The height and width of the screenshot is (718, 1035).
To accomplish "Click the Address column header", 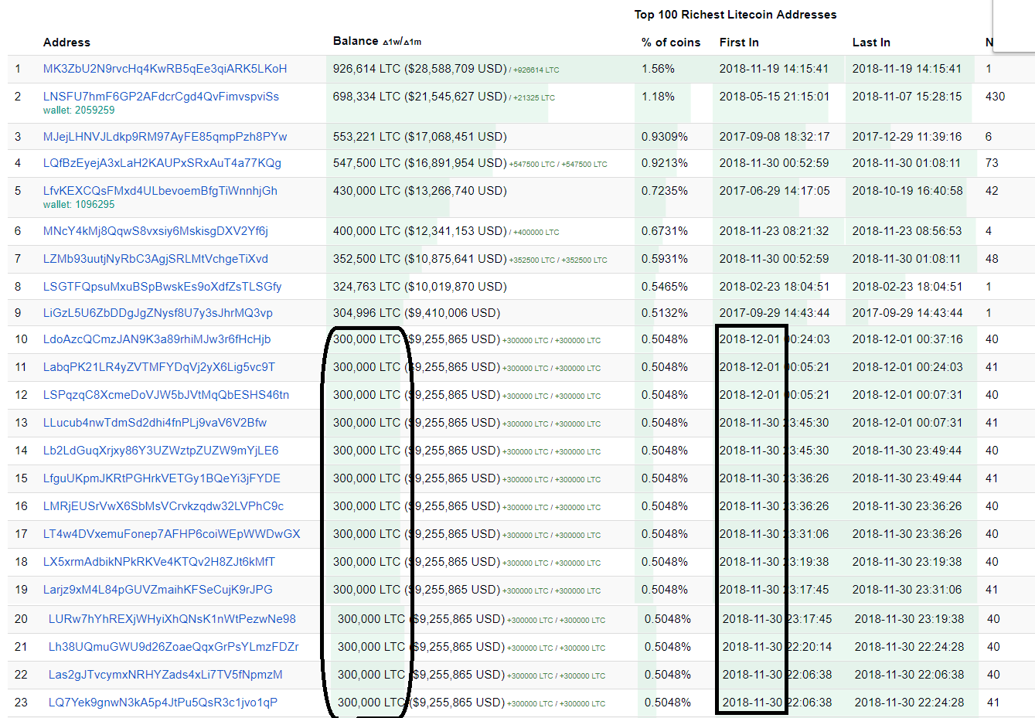I will click(66, 43).
